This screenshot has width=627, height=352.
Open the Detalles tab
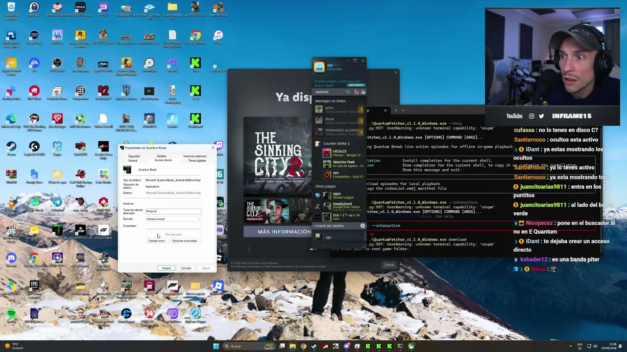[161, 156]
